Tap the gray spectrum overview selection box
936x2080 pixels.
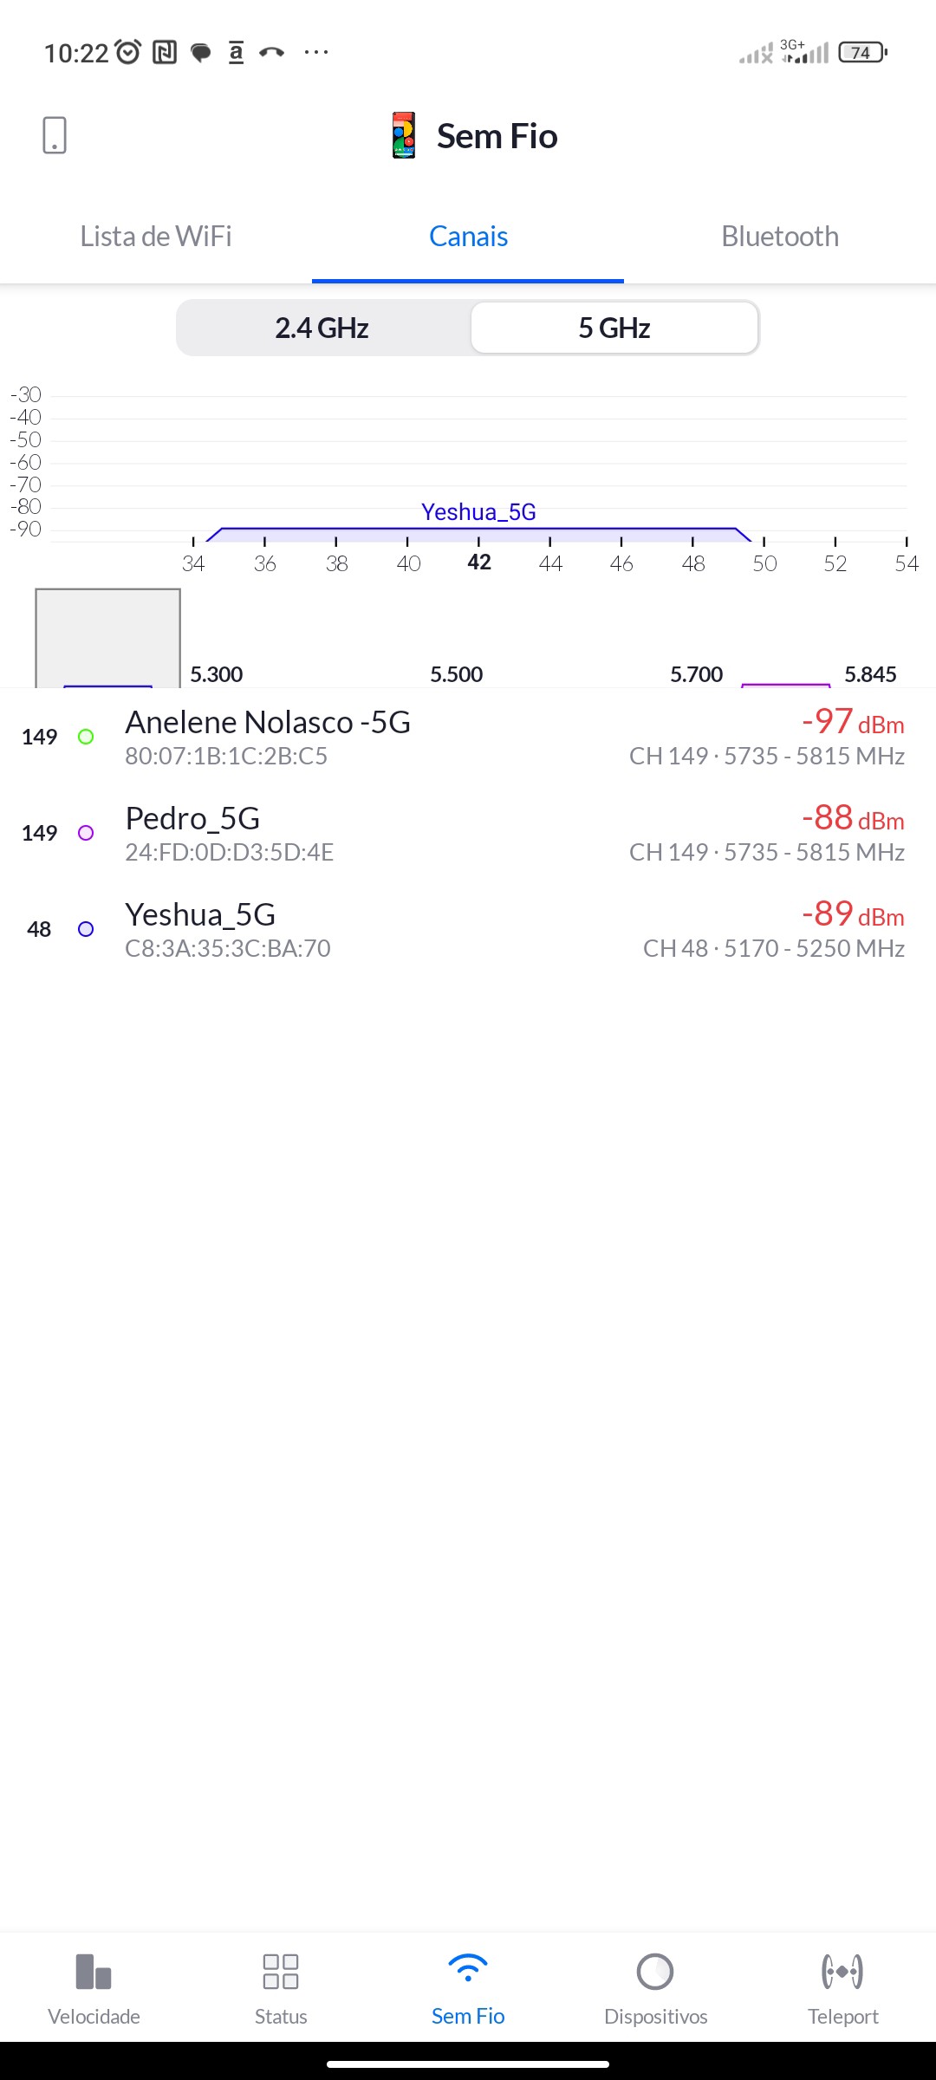tap(107, 638)
